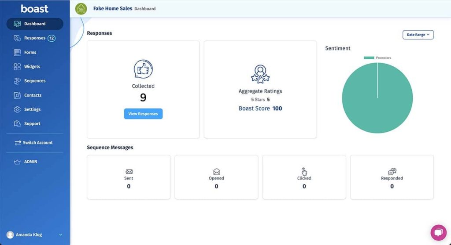
Task: Toggle the Promoters legend color swatch
Action: coord(369,58)
